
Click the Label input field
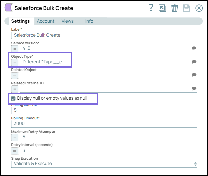[104, 35]
